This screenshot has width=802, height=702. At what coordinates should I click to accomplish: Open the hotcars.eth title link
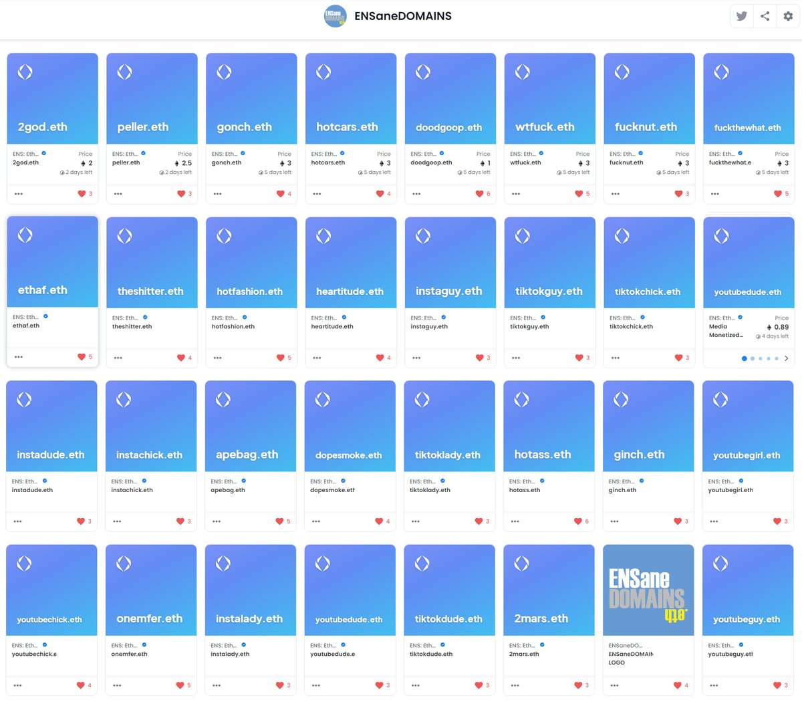tap(328, 162)
